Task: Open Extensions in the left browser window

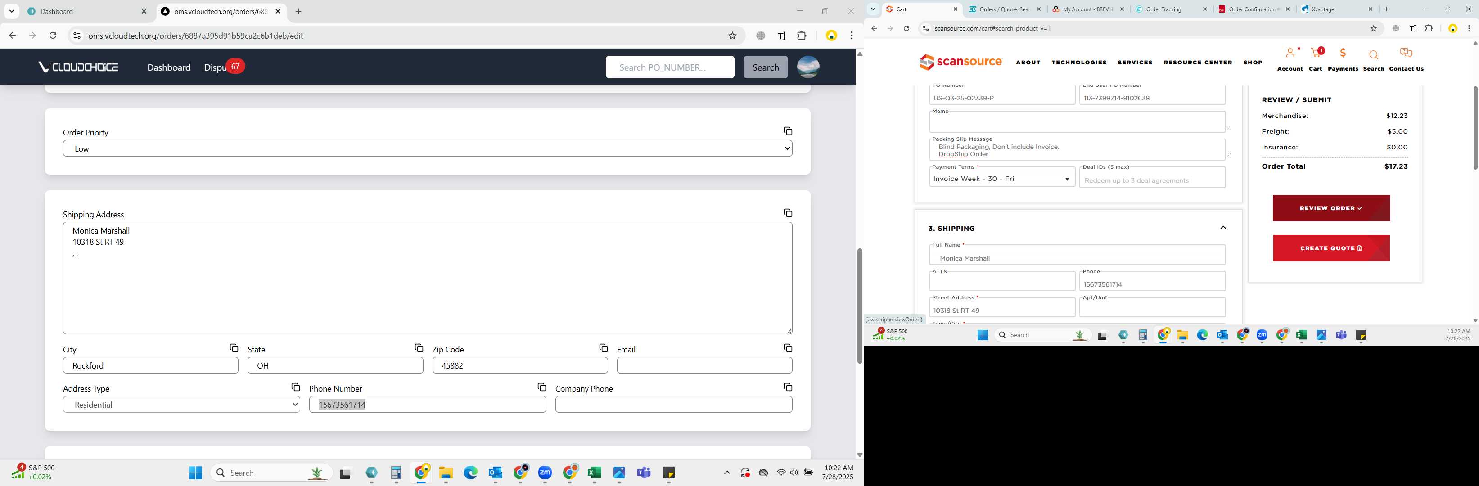Action: [802, 36]
